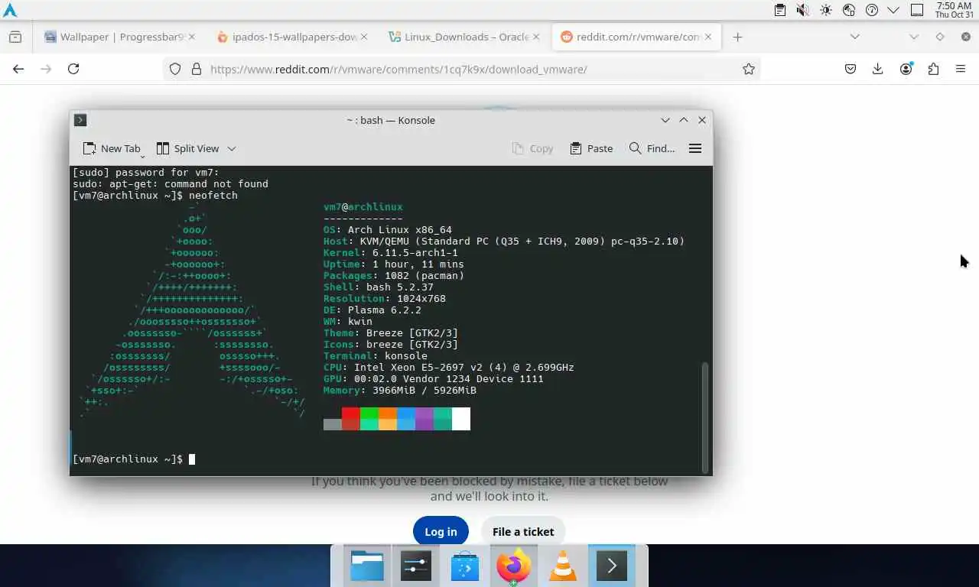Click the Konsole vertical scrollbar
Image resolution: width=979 pixels, height=587 pixels.
click(705, 417)
